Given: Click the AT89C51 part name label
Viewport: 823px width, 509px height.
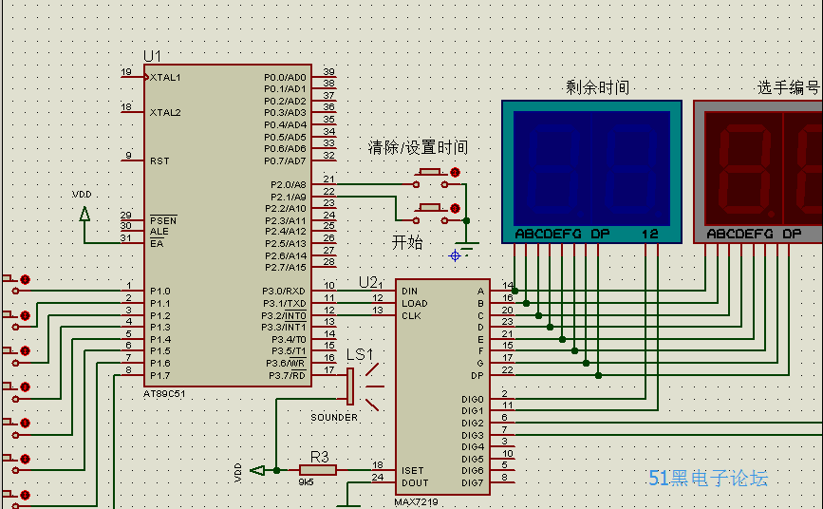Looking at the screenshot, I should click(164, 394).
